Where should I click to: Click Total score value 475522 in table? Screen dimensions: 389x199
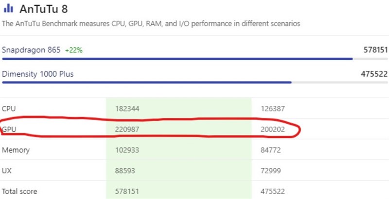(273, 191)
